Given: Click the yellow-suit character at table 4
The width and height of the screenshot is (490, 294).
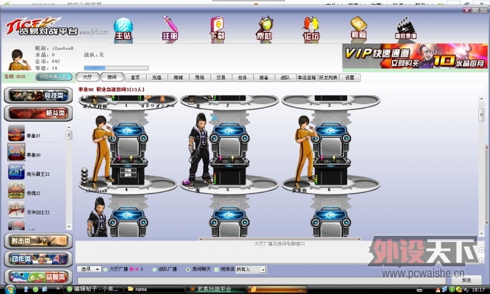Looking at the screenshot, I should pos(102,151).
